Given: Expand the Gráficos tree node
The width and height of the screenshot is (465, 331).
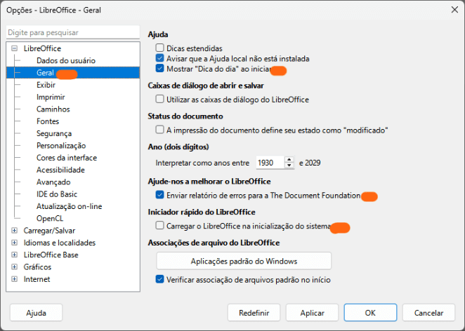Looking at the screenshot, I should [14, 266].
